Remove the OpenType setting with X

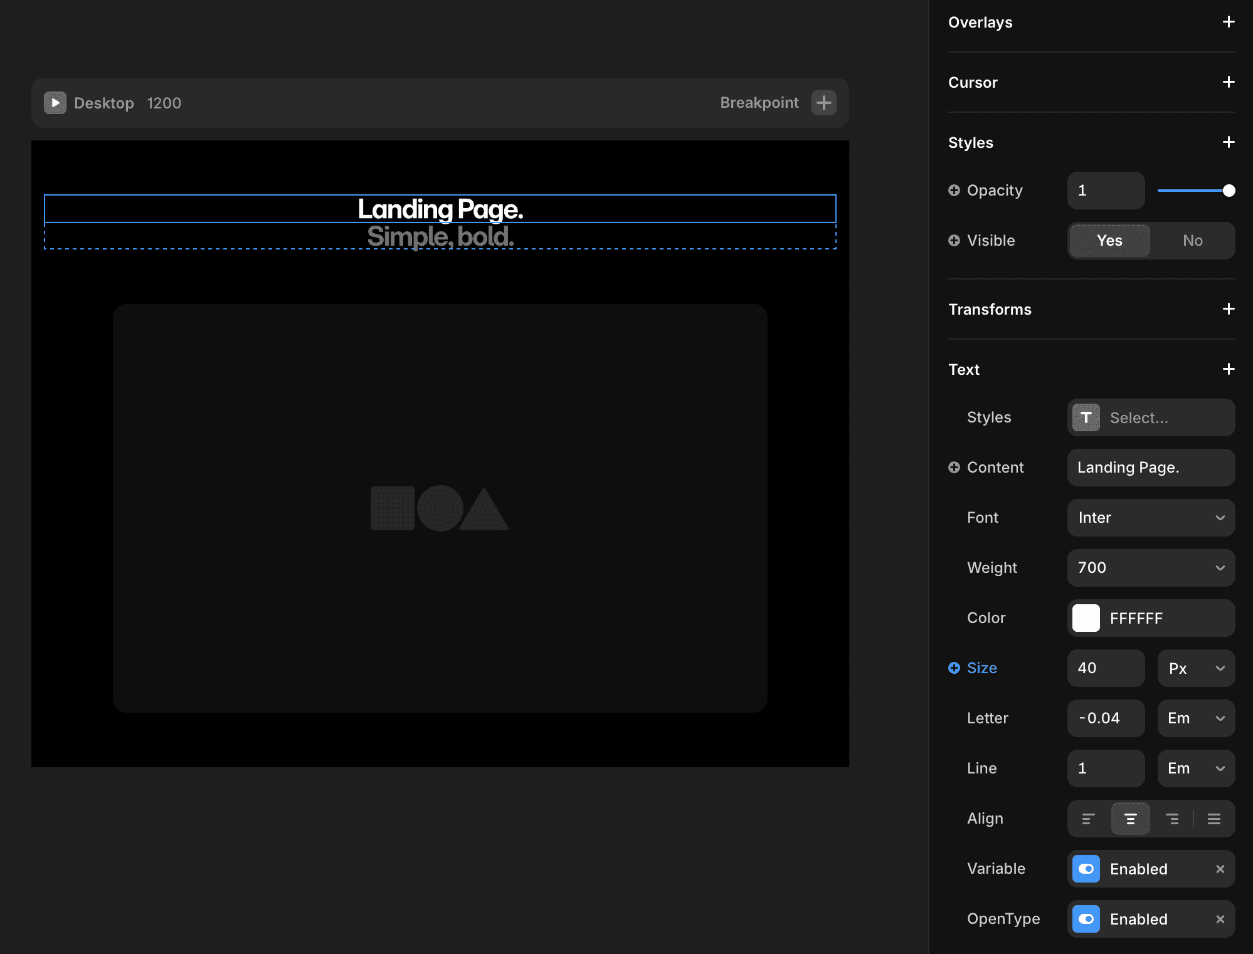[x=1220, y=919]
